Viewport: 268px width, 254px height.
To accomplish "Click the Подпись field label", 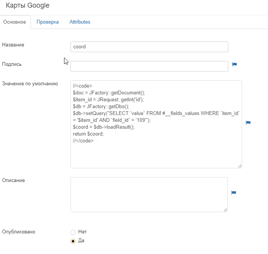I will pyautogui.click(x=12, y=64).
